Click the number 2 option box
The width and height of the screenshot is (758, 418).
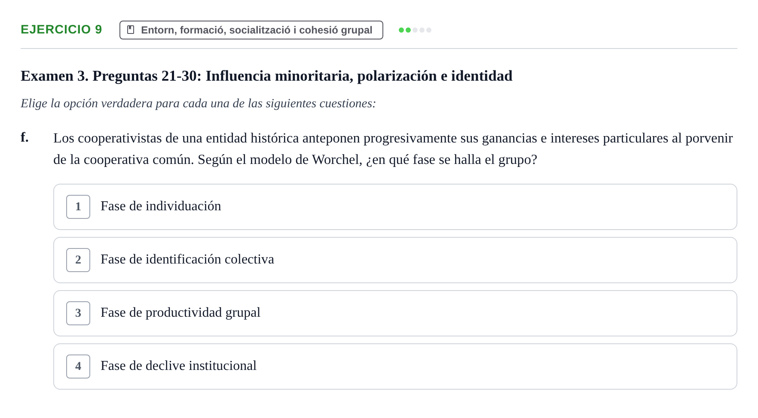78,260
